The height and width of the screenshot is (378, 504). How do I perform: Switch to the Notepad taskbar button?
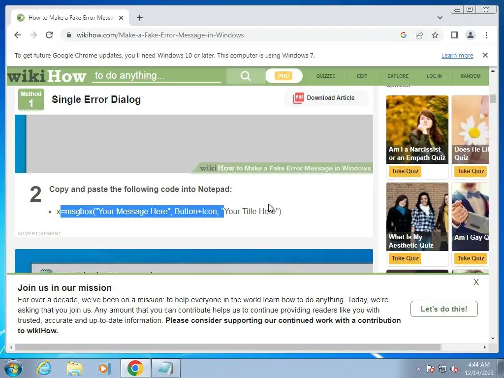tap(165, 368)
